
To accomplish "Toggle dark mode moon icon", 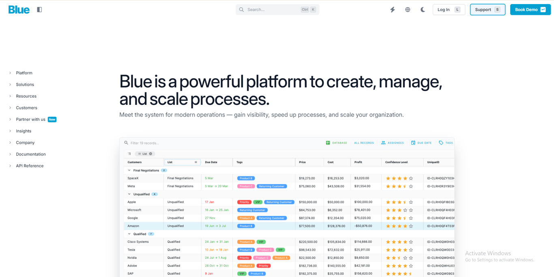I will [x=423, y=10].
